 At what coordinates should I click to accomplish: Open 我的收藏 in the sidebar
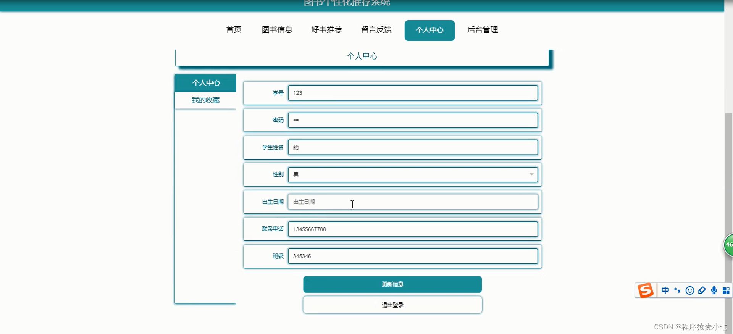[x=206, y=100]
